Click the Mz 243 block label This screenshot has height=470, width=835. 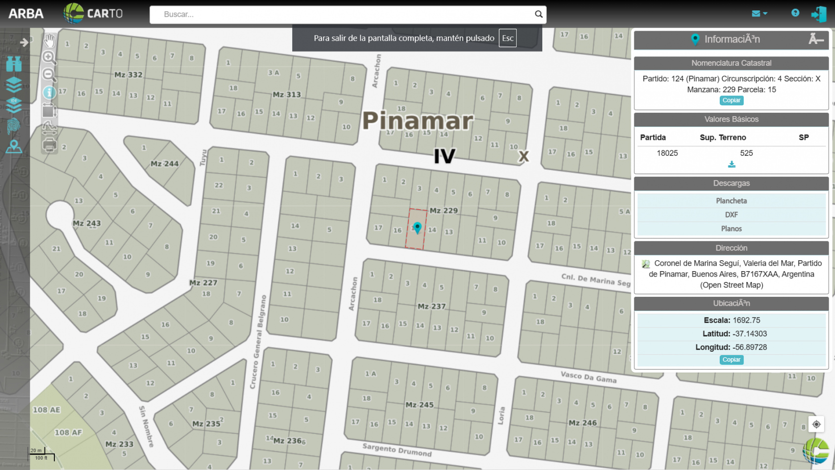87,224
